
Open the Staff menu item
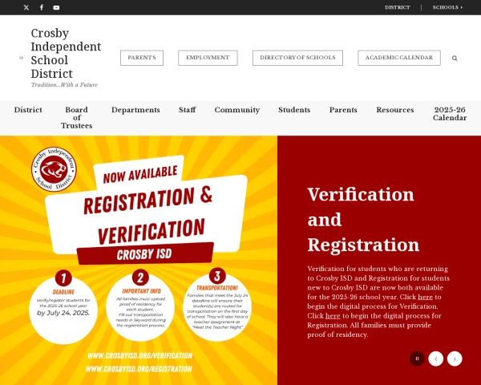coord(187,110)
